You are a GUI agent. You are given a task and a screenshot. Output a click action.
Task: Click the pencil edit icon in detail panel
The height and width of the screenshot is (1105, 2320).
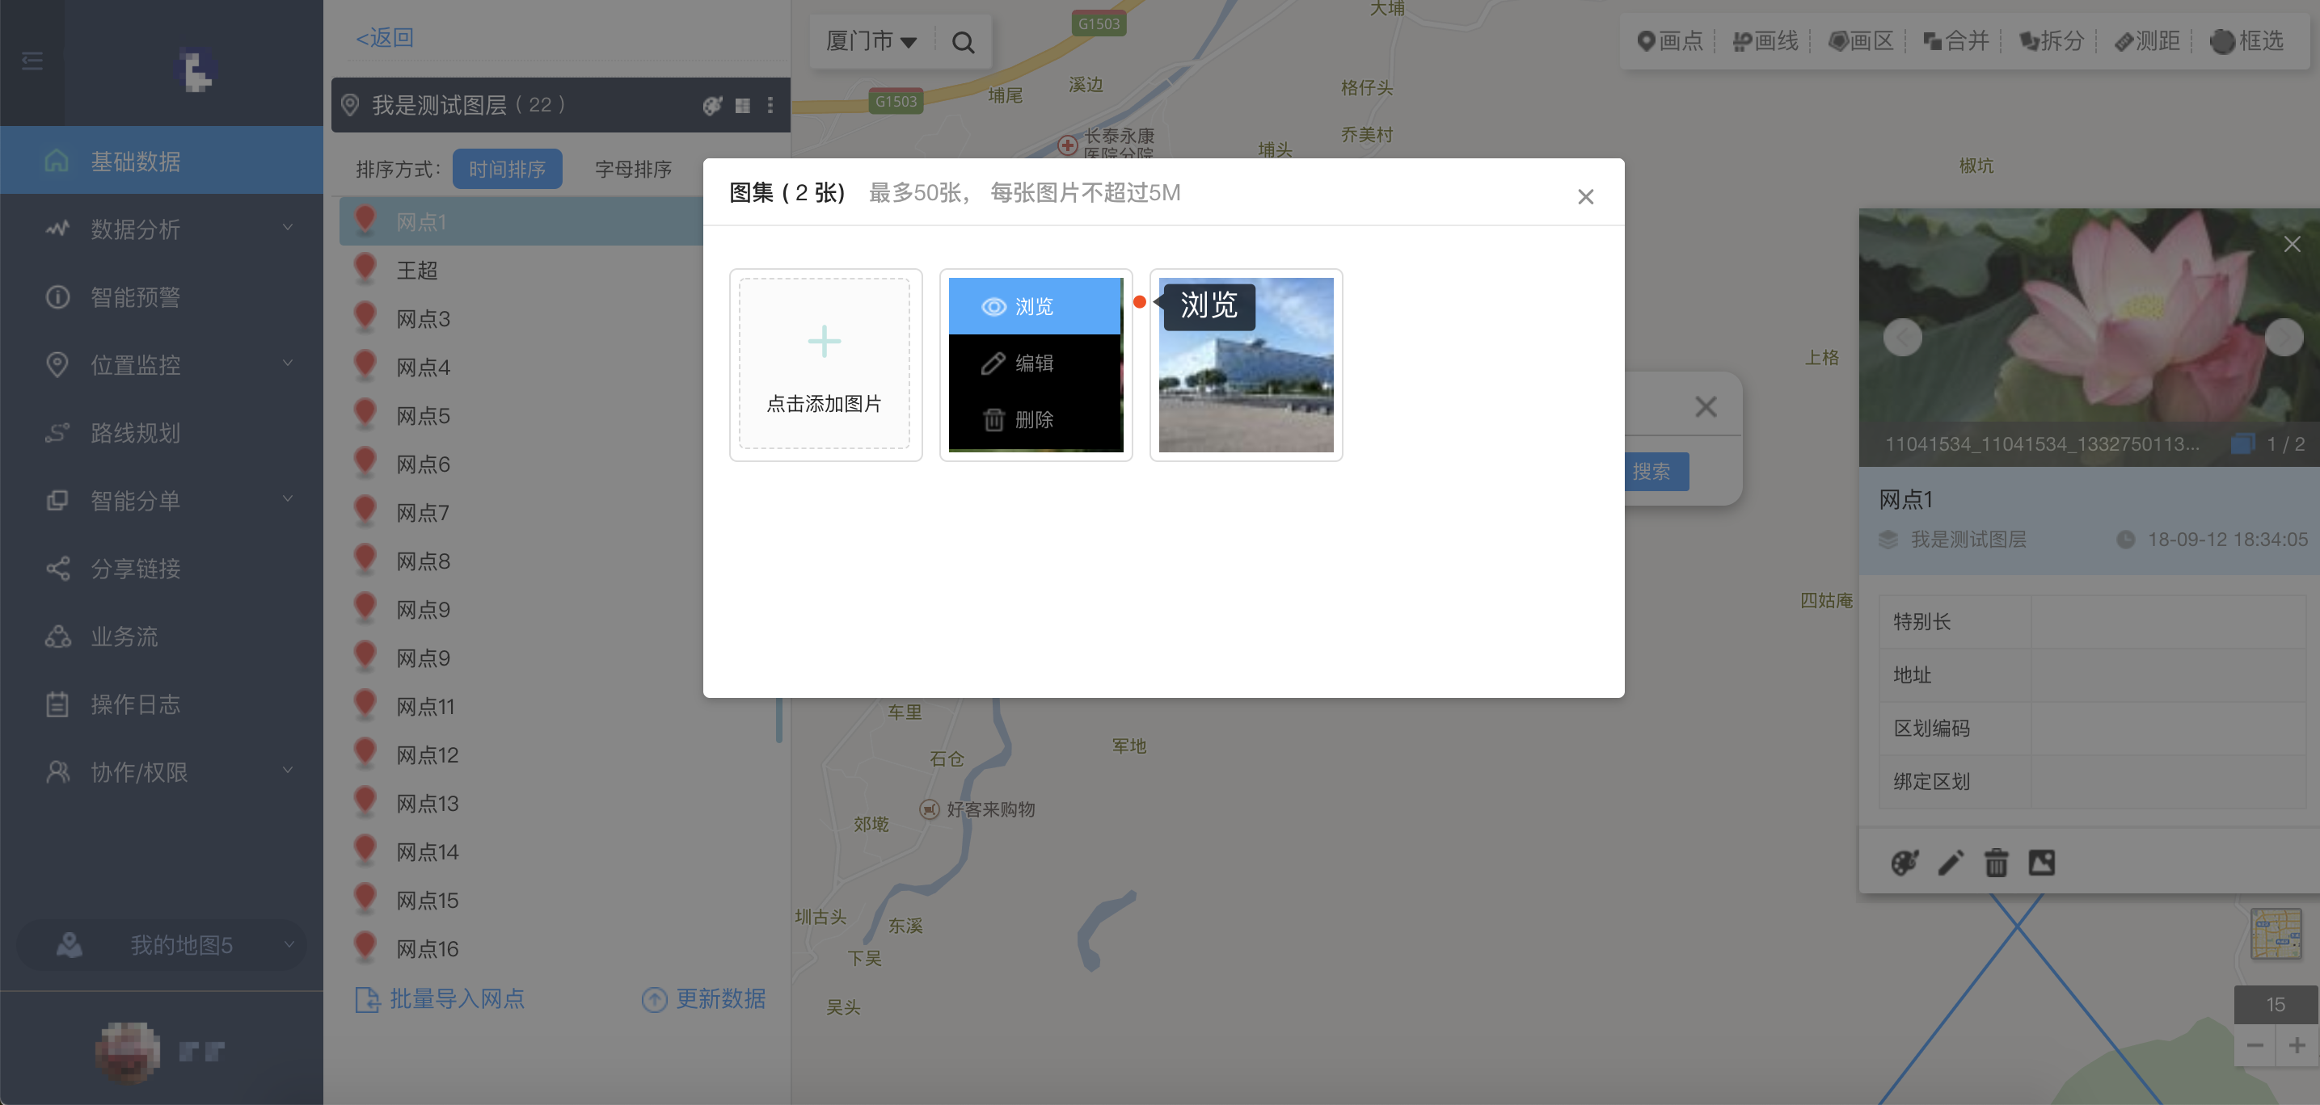[x=1951, y=862]
